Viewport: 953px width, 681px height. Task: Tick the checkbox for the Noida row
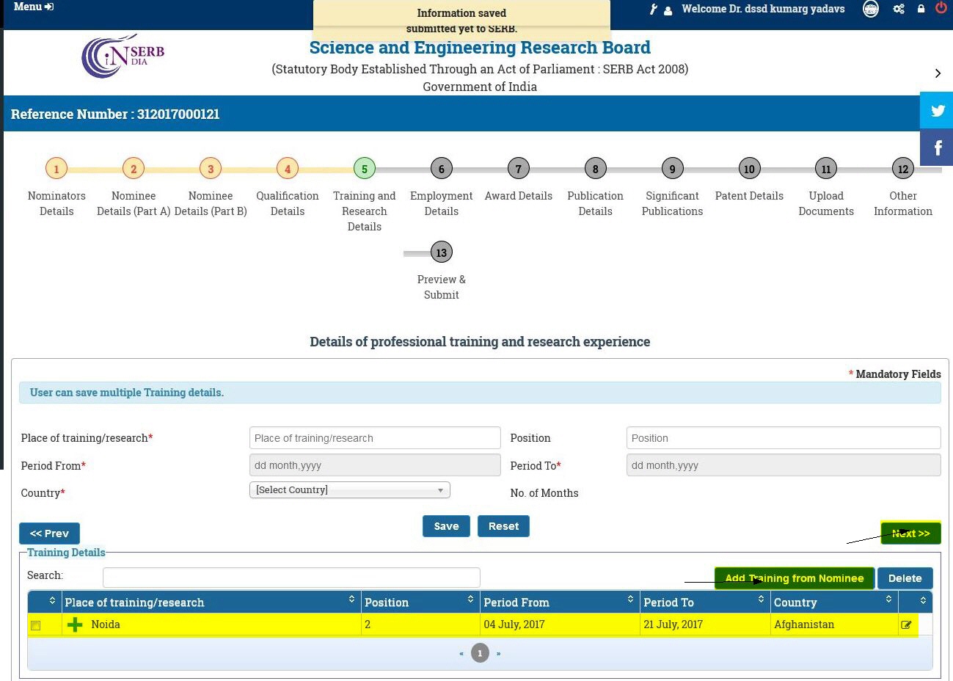pos(35,626)
